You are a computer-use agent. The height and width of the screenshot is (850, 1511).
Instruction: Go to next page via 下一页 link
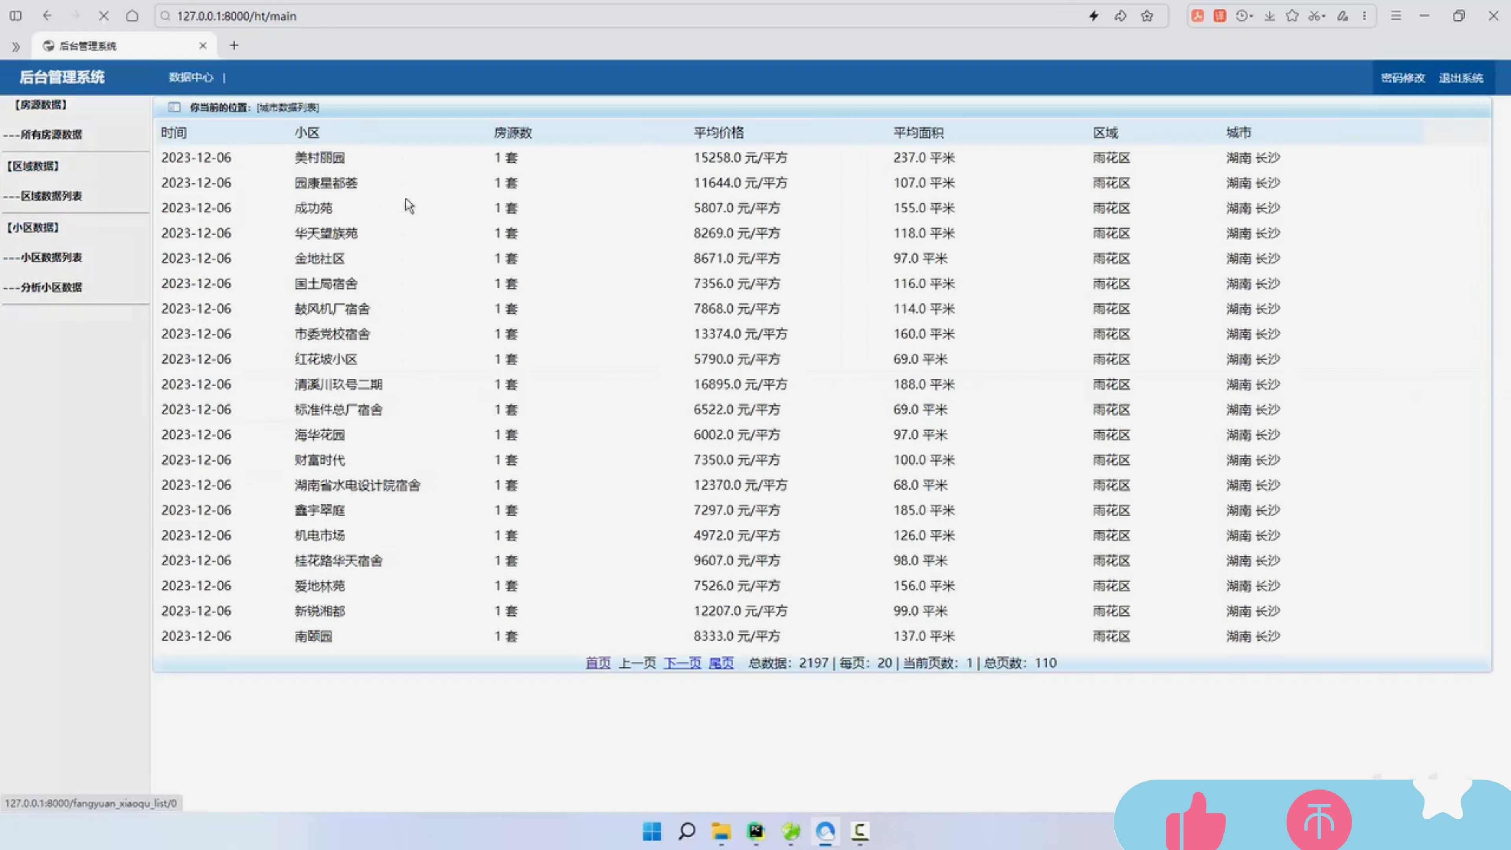click(682, 663)
